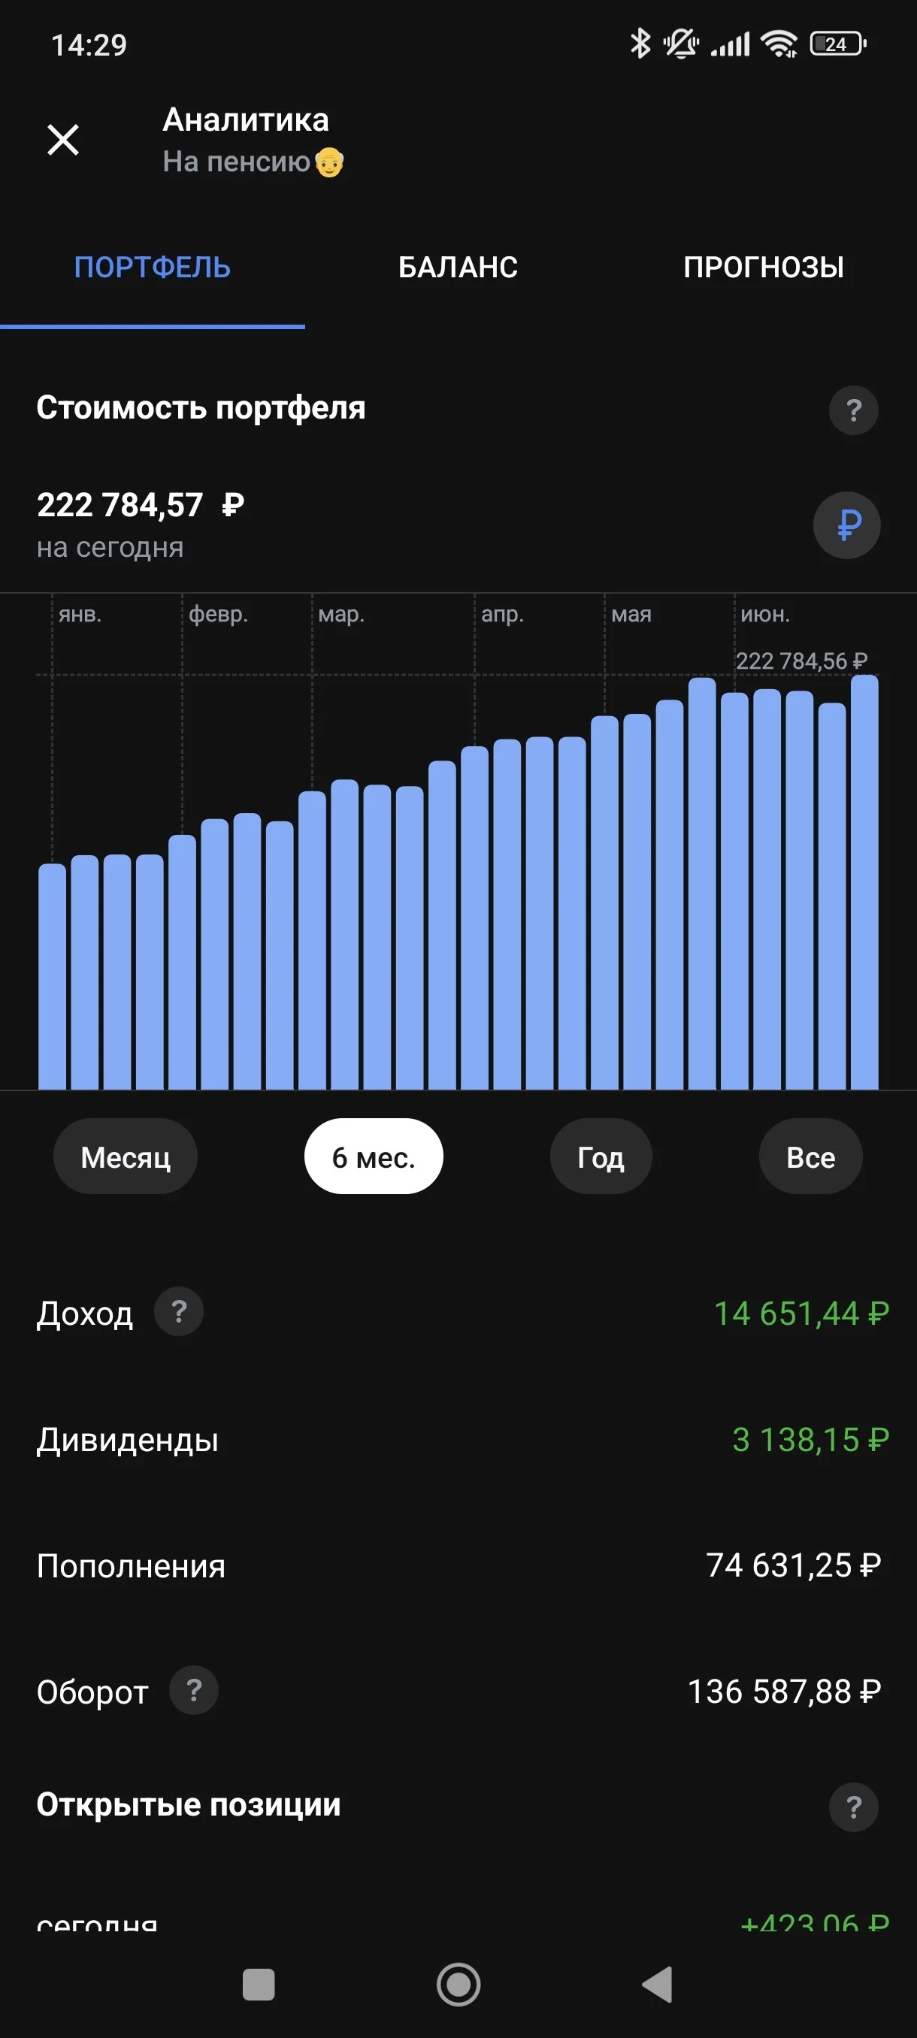The width and height of the screenshot is (917, 2038).
Task: Tap the Оборот value 136 587,88 ₽
Action: pyautogui.click(x=784, y=1692)
